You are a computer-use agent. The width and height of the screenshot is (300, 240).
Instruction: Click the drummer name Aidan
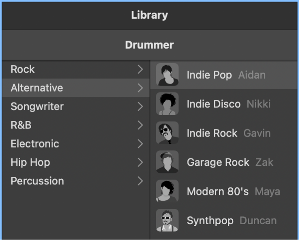click(x=252, y=75)
